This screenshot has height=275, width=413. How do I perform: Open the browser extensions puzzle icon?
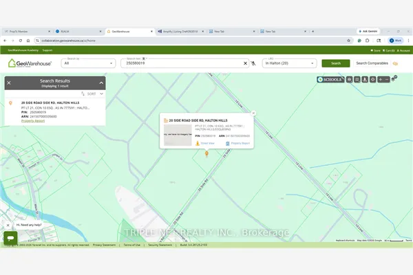click(x=367, y=41)
